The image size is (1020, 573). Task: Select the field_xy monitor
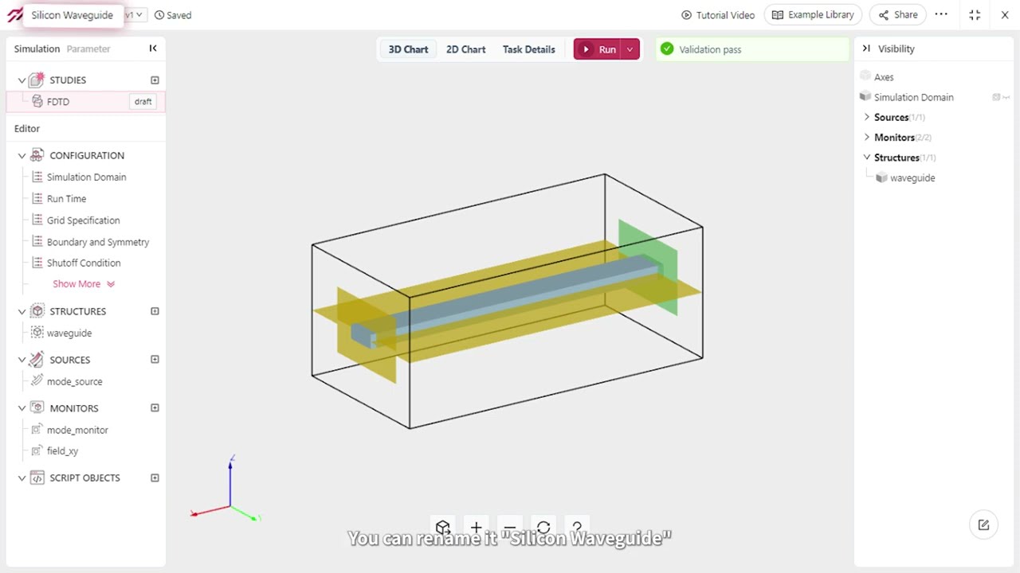[62, 451]
